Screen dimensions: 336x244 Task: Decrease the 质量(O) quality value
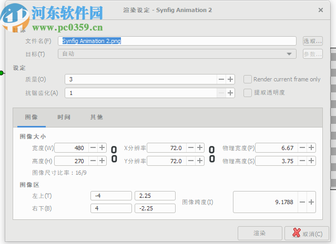(221, 79)
